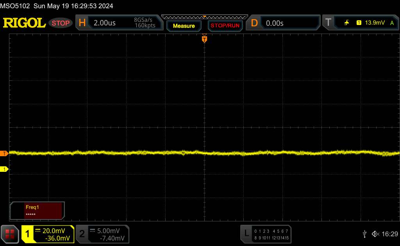Toggle the muted sound speaker icon
The width and height of the screenshot is (400, 246).
[x=375, y=234]
